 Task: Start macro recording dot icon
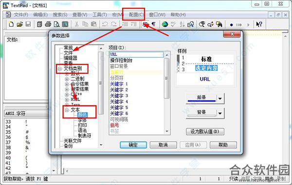231,25
